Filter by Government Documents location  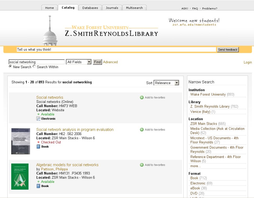tap(217, 149)
